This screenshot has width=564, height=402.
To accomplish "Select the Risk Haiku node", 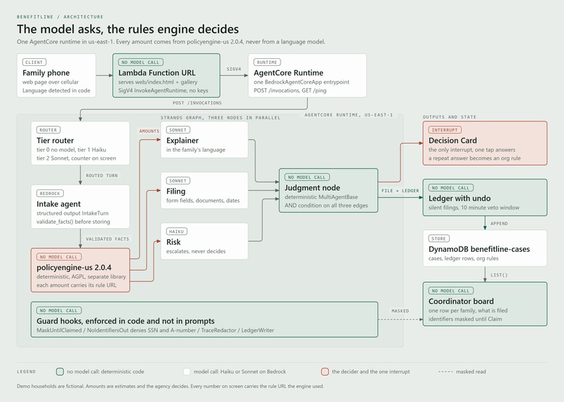I will (204, 241).
